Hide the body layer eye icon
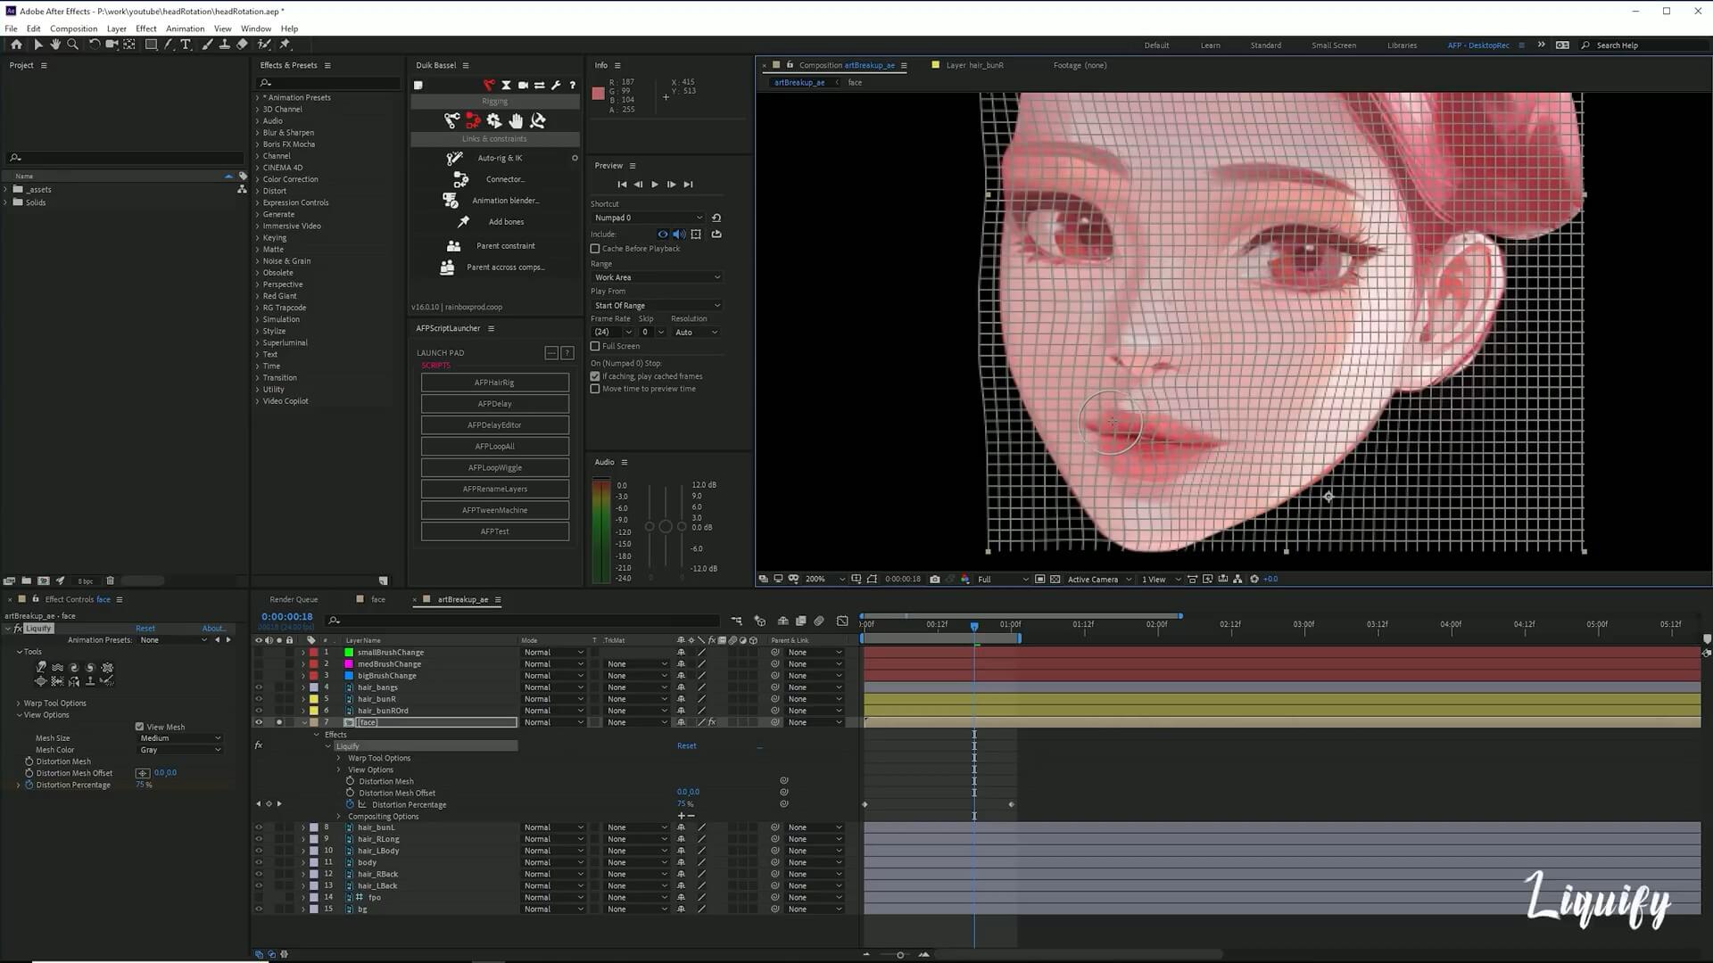This screenshot has width=1713, height=963. 259,862
